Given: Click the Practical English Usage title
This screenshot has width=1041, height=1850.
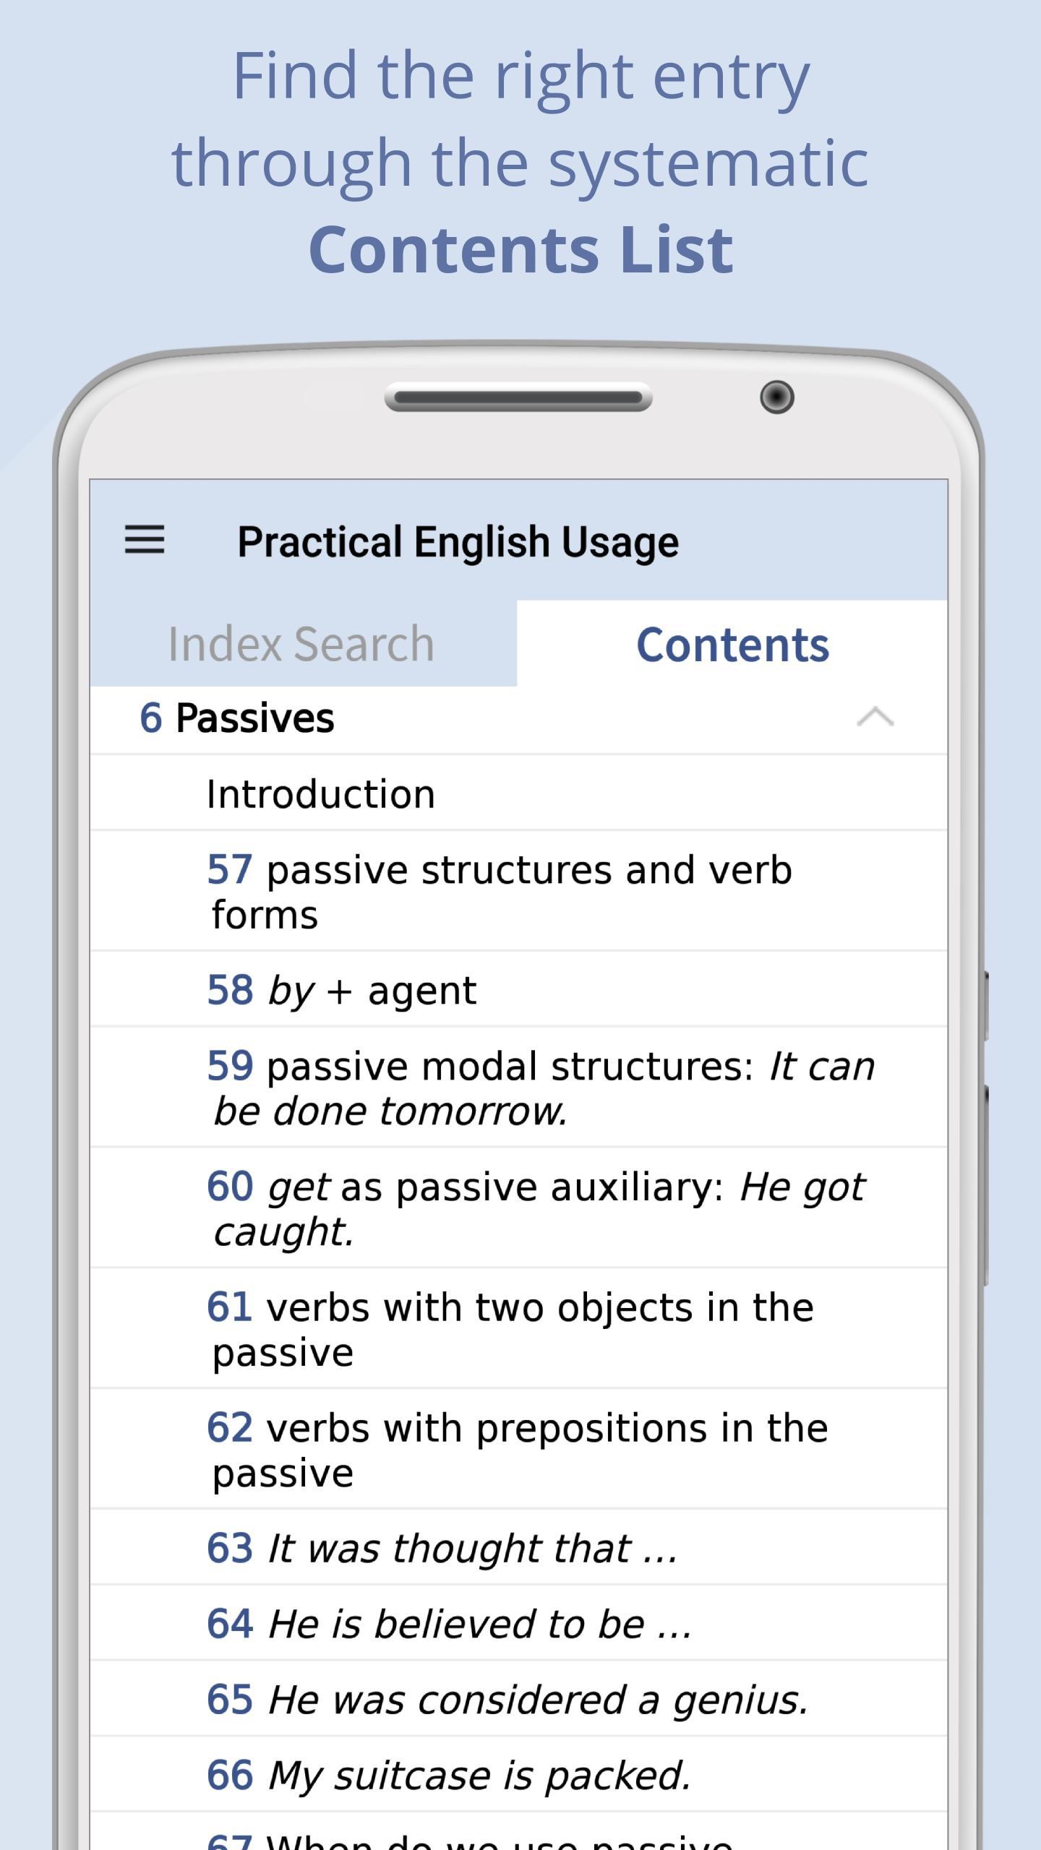Looking at the screenshot, I should (458, 542).
